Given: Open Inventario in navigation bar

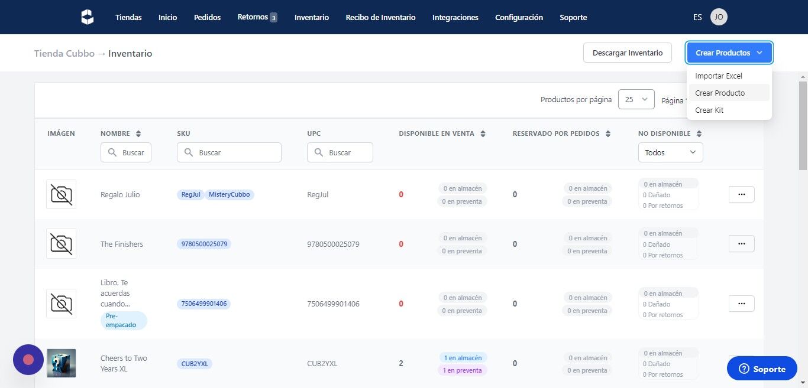Looking at the screenshot, I should point(312,18).
